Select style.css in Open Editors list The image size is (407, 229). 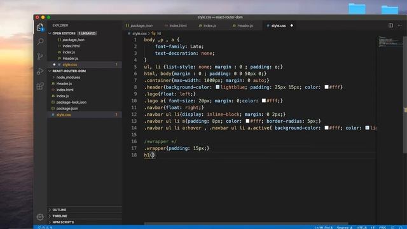click(69, 64)
